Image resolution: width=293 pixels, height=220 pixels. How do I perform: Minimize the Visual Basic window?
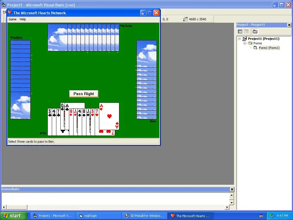tap(274, 5)
